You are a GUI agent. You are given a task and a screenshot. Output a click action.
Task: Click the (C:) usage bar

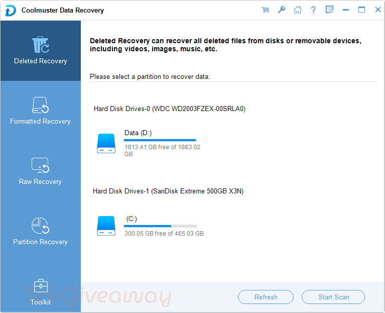click(x=160, y=226)
